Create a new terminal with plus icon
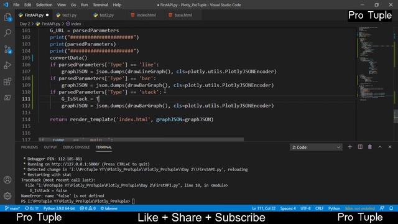The height and width of the screenshot is (224, 398). pos(349,147)
